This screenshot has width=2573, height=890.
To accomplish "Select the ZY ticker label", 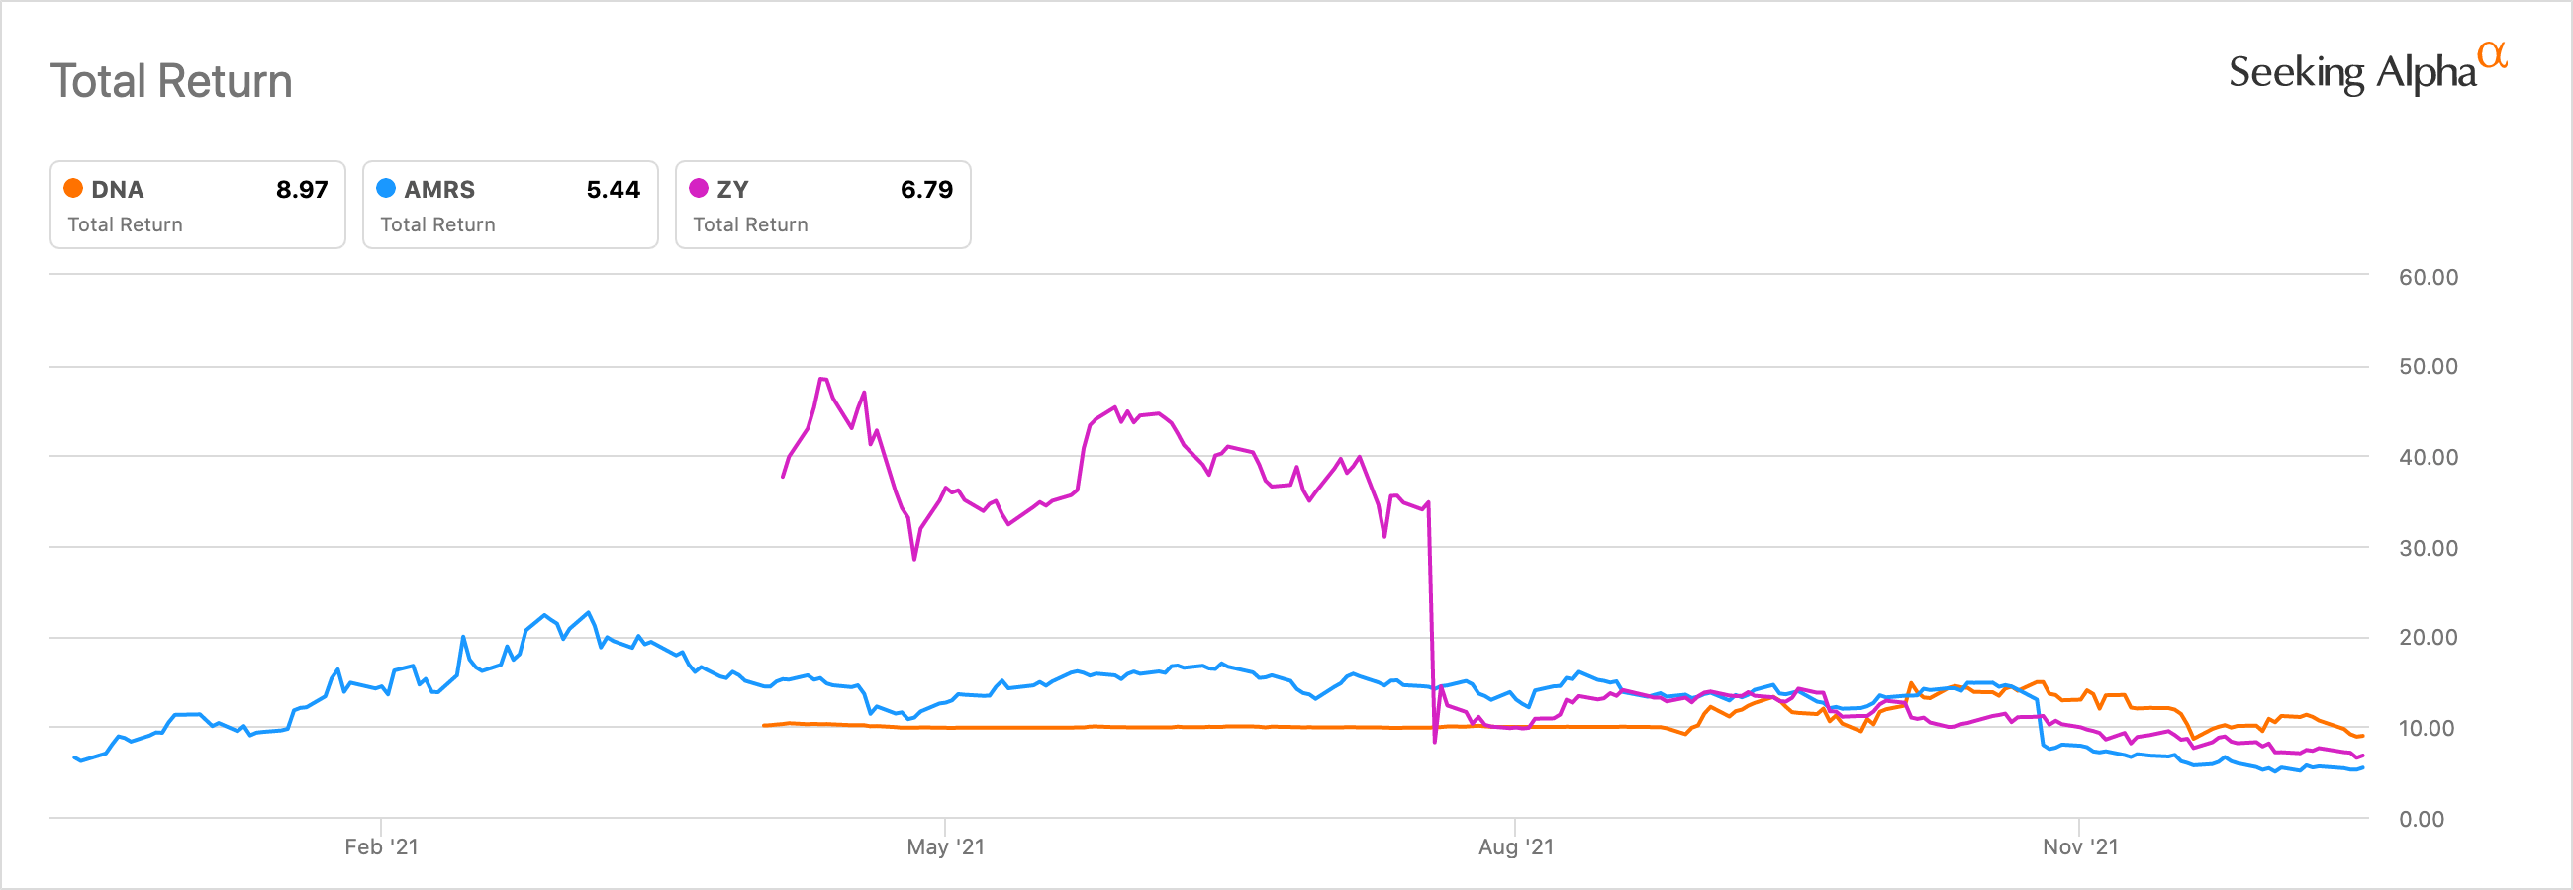I will (x=732, y=190).
